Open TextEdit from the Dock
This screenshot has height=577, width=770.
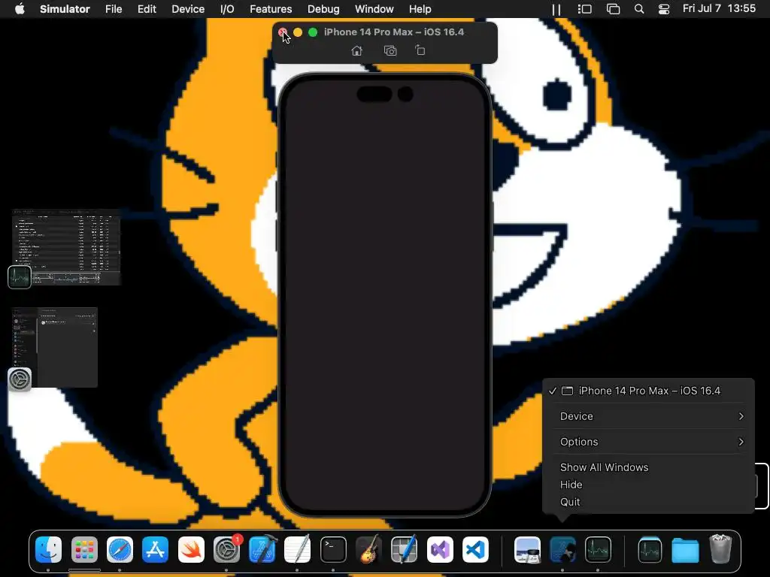click(298, 549)
